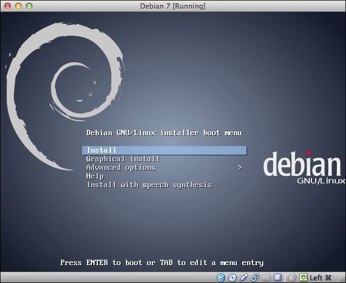The height and width of the screenshot is (283, 346).
Task: Click the shared folders icon
Action: click(x=267, y=278)
